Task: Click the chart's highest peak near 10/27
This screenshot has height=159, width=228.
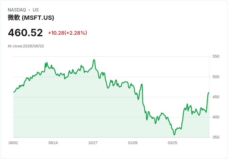Action: 94,60
